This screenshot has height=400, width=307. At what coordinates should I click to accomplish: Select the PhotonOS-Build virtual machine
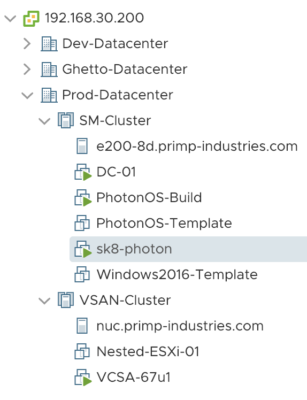[149, 197]
